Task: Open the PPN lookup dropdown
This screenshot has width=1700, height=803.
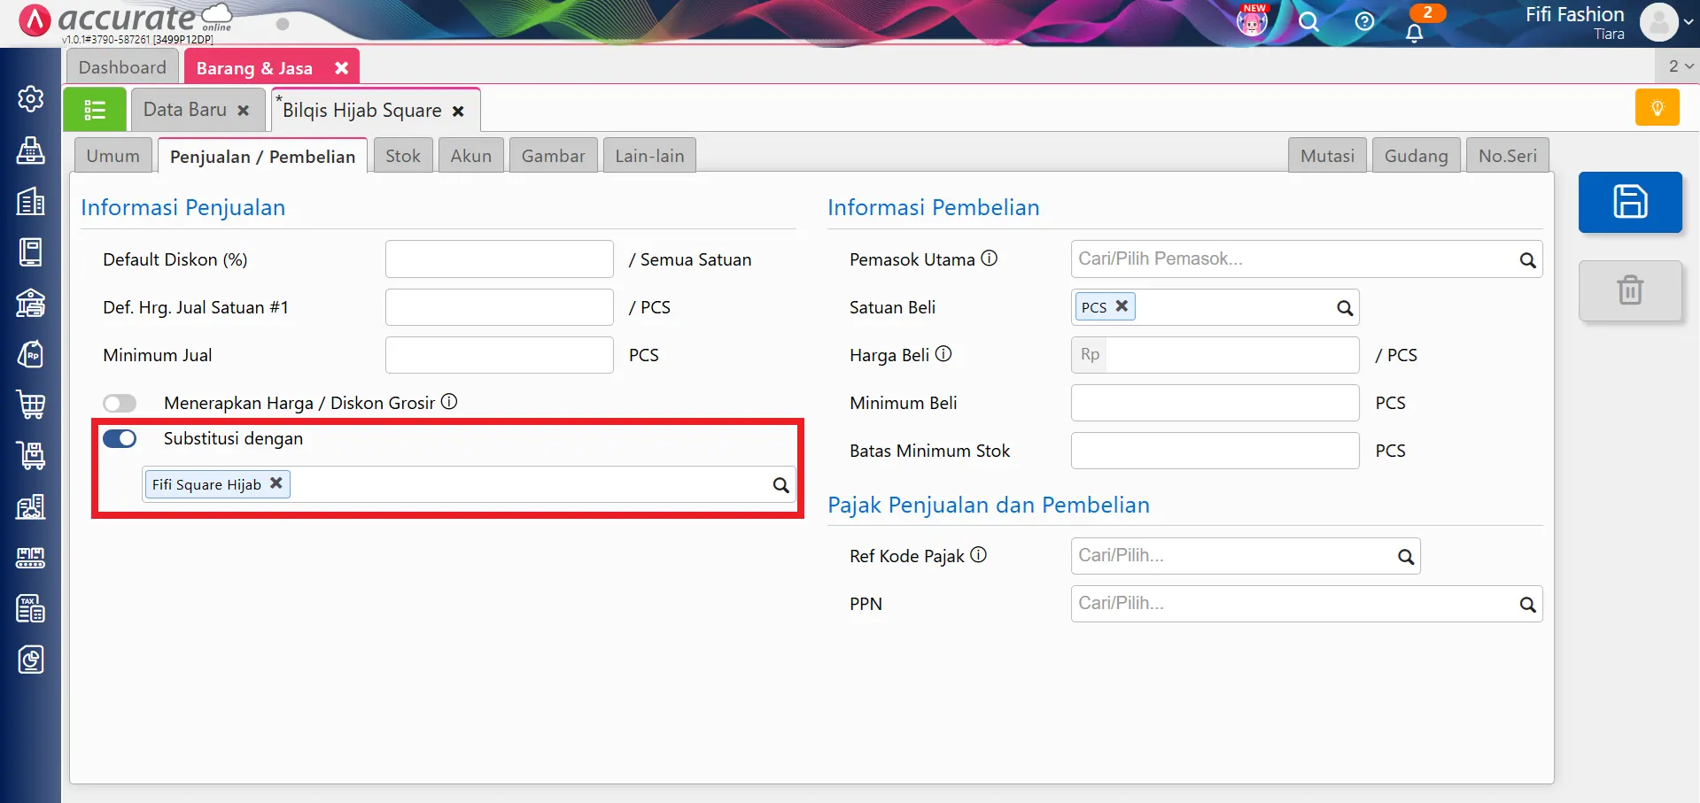Action: click(1527, 605)
